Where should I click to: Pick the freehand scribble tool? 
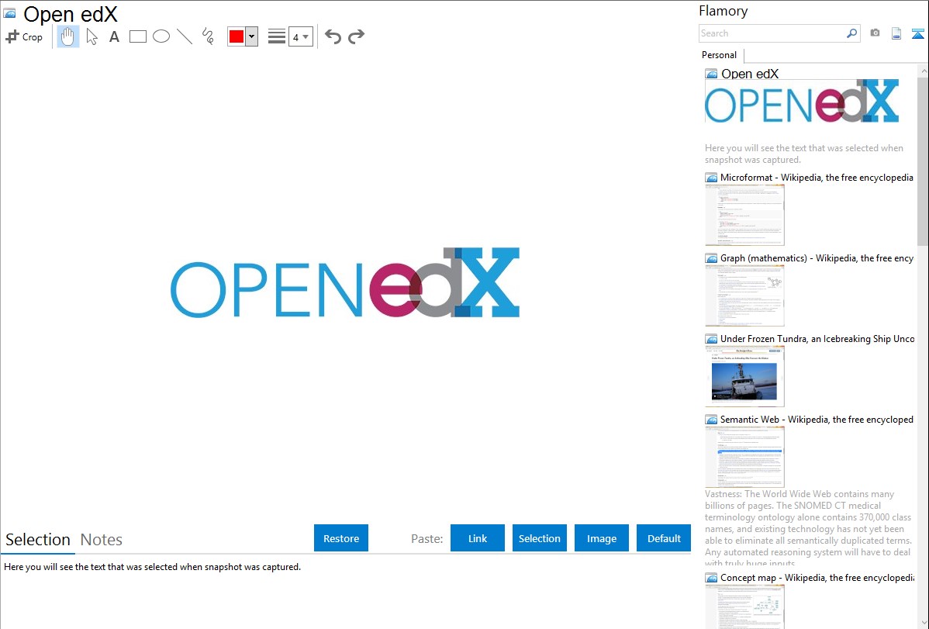(x=208, y=36)
